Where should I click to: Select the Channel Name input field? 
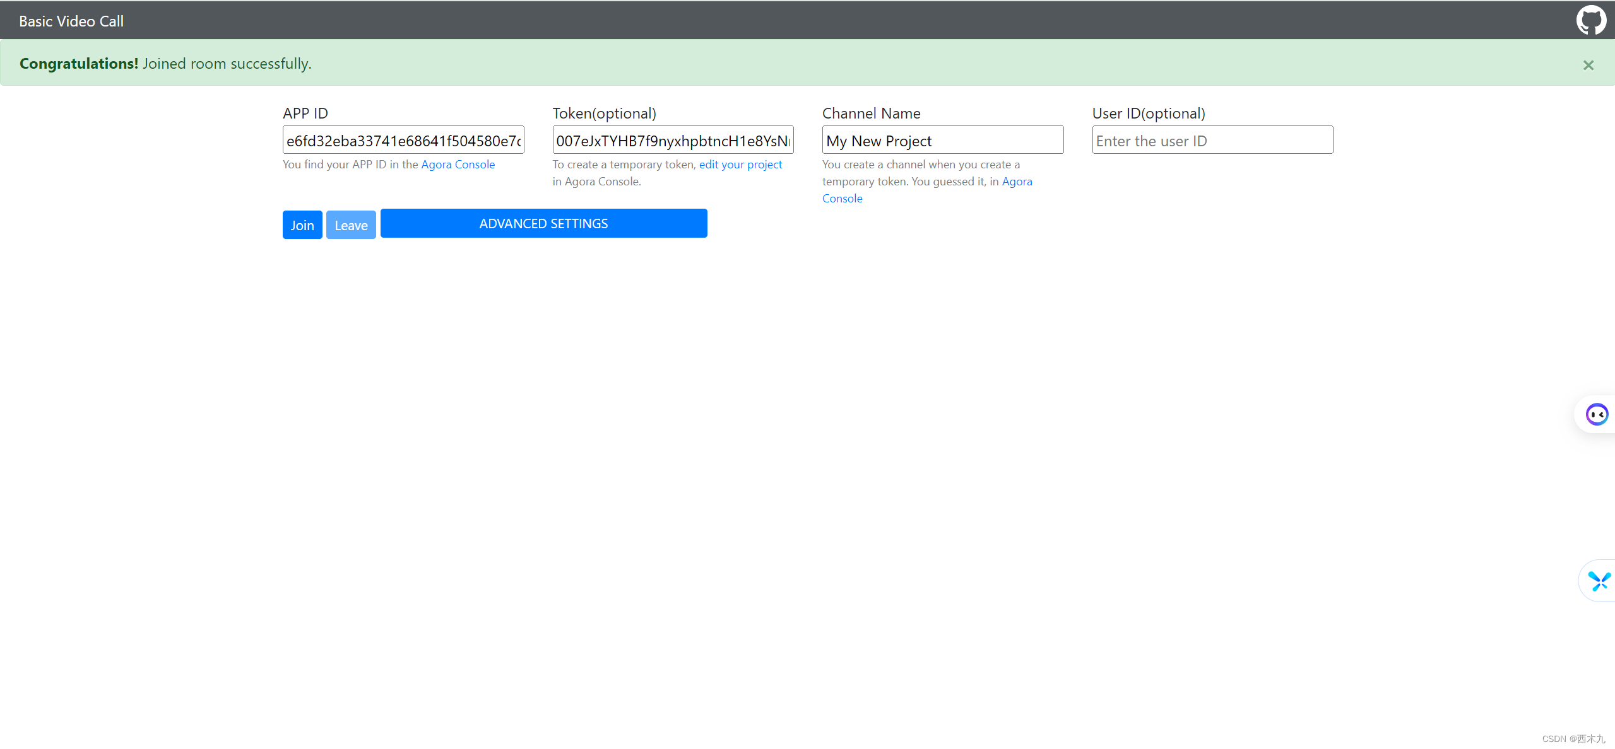coord(942,140)
